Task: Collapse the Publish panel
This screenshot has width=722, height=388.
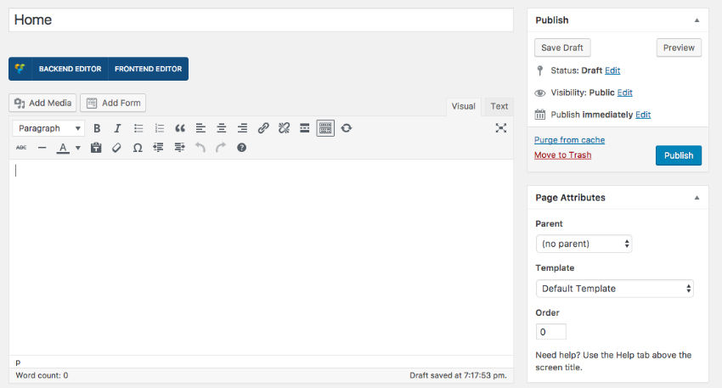Action: [x=697, y=20]
